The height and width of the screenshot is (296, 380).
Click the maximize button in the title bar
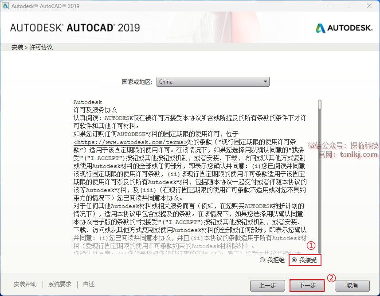[349, 6]
